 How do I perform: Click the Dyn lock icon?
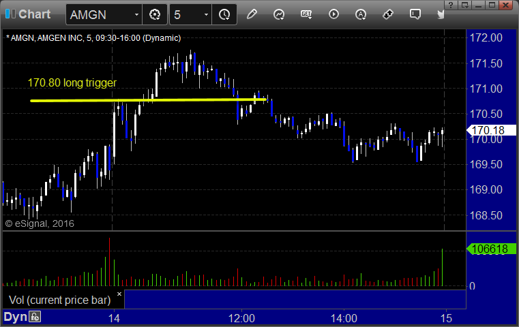coord(35,317)
